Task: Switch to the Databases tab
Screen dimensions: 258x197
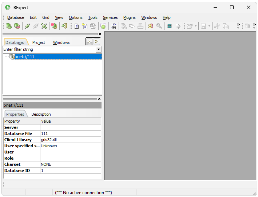Action: tap(15, 42)
